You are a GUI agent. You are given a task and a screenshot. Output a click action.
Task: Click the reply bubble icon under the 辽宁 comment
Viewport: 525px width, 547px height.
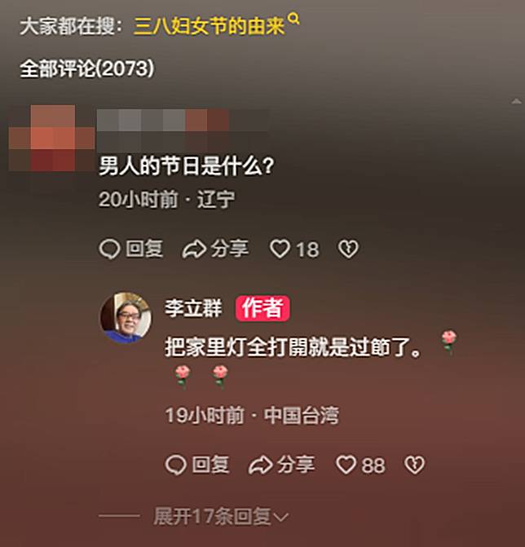pos(109,249)
